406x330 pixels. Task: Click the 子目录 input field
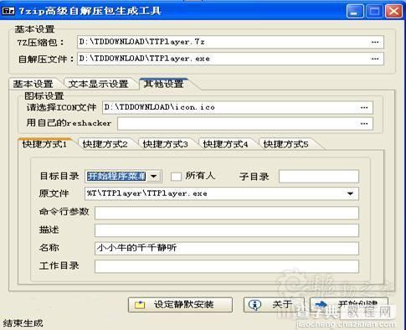tap(319, 177)
